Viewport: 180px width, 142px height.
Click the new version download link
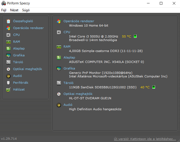click(145, 139)
